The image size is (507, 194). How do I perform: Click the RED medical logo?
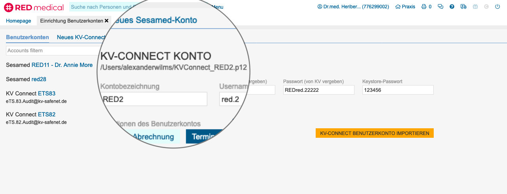click(34, 7)
